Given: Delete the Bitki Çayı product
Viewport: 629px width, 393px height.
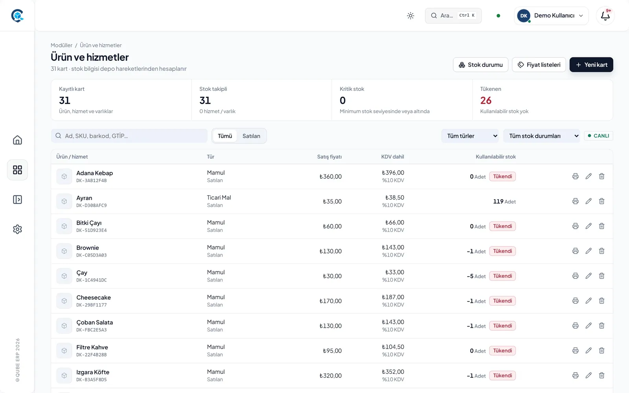Looking at the screenshot, I should point(601,226).
